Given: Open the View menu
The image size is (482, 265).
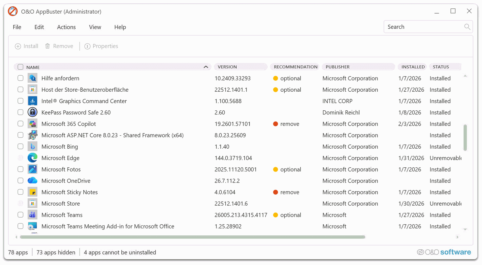Looking at the screenshot, I should pyautogui.click(x=95, y=27).
